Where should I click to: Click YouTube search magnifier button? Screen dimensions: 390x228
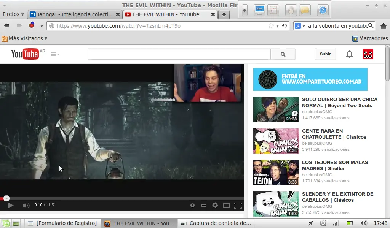click(x=283, y=54)
